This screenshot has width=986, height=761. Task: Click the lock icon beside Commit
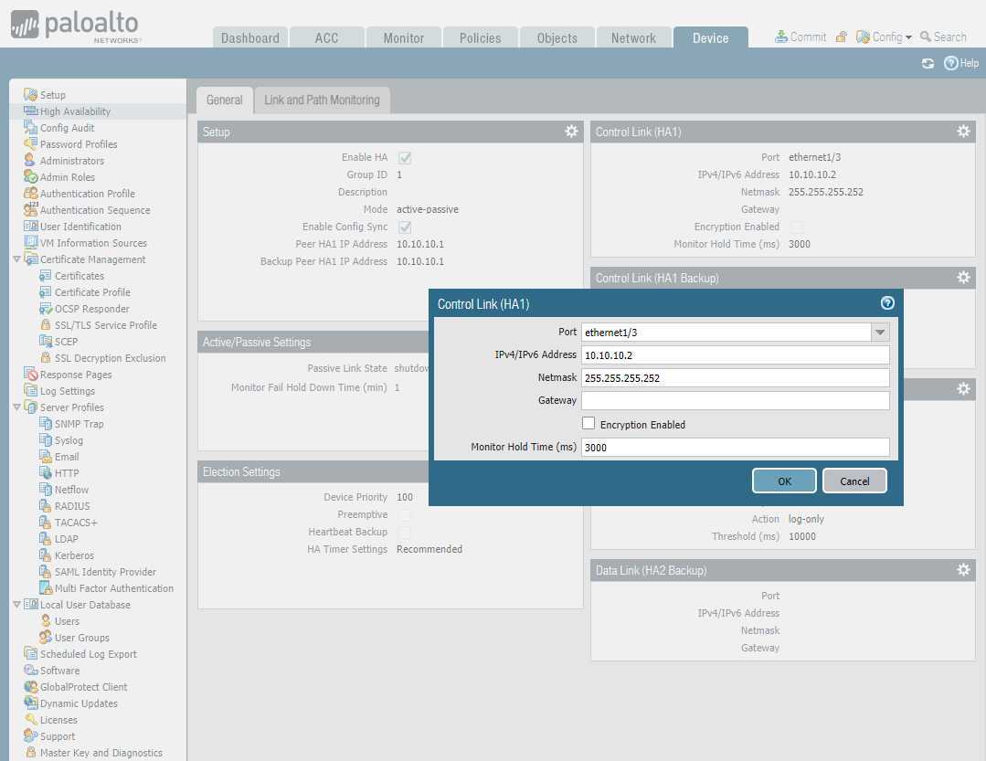(842, 37)
